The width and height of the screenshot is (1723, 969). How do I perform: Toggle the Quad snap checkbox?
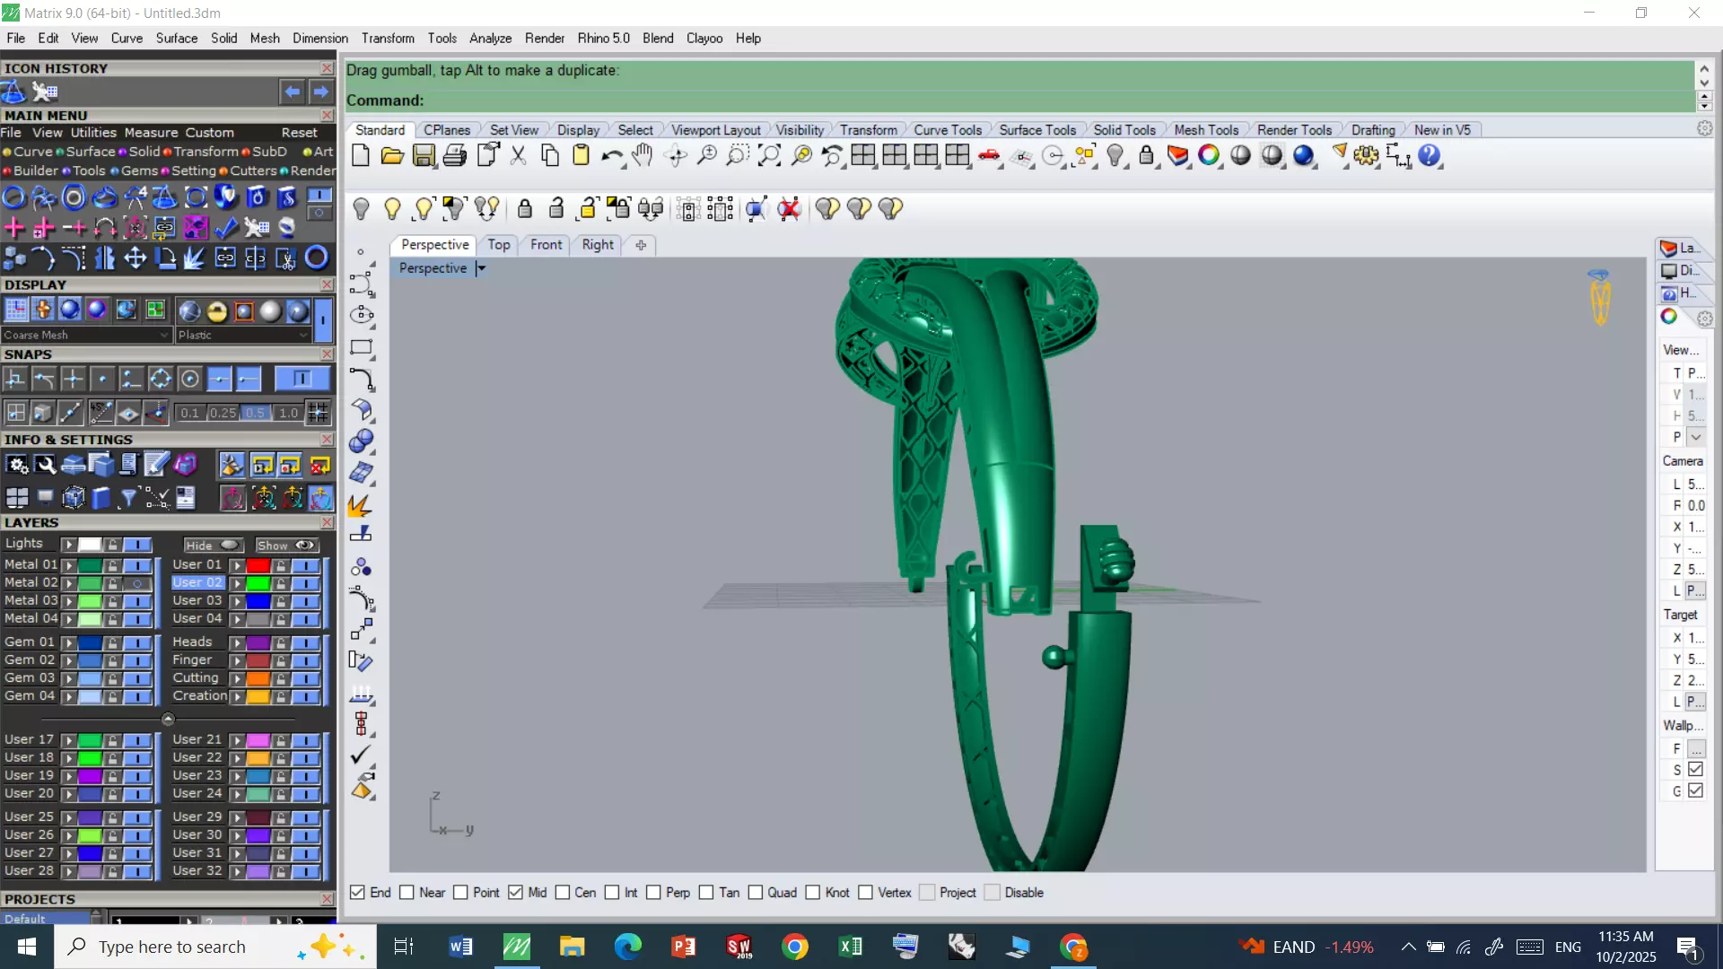[x=756, y=893]
